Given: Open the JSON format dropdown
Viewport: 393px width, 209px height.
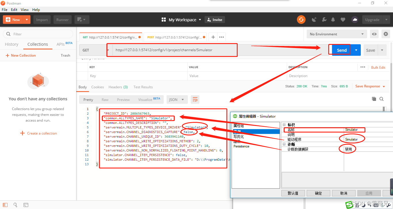Looking at the screenshot, I should (x=177, y=99).
